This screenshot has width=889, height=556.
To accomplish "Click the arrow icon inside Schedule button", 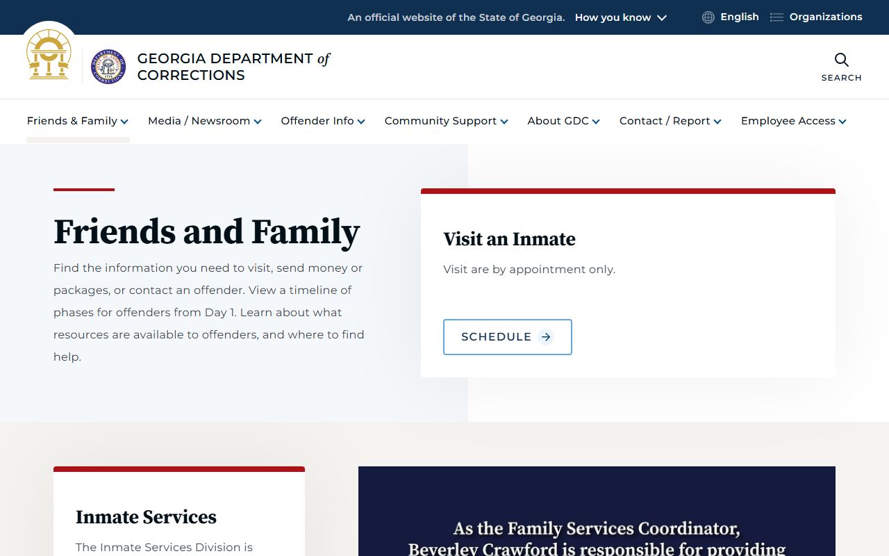I will (546, 337).
